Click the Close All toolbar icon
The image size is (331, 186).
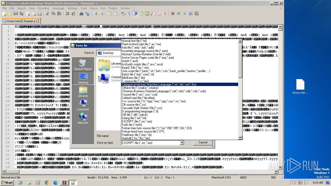(34, 14)
